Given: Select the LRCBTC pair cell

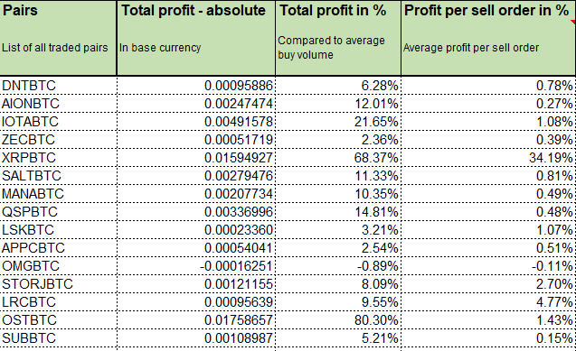Looking at the screenshot, I should pyautogui.click(x=59, y=302).
